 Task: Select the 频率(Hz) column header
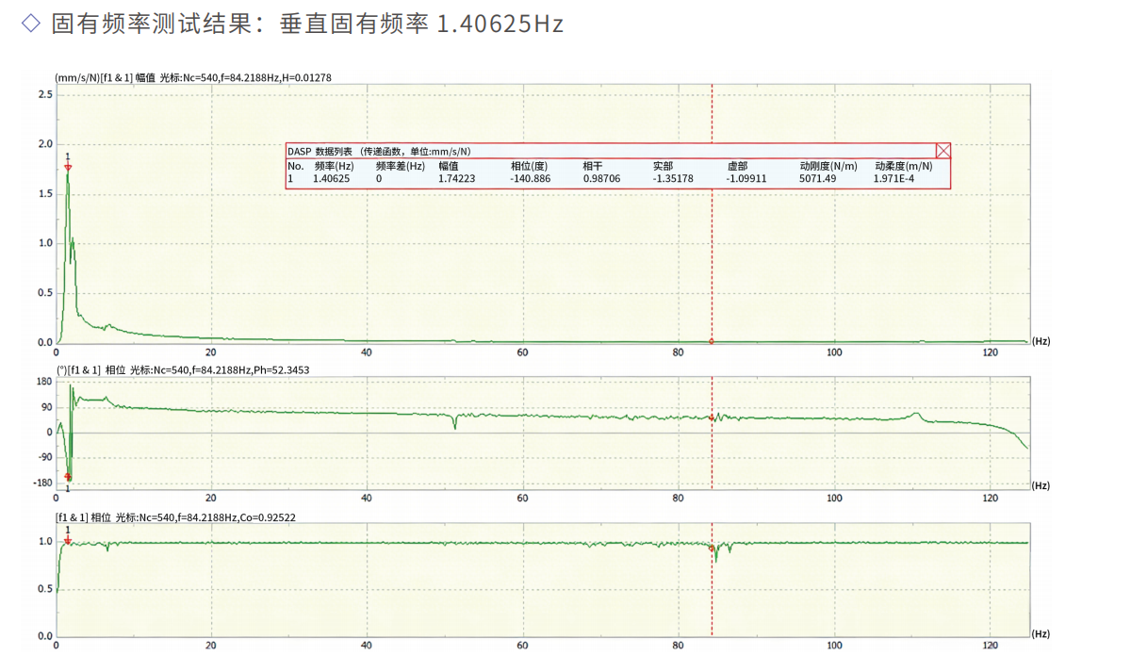pos(334,166)
